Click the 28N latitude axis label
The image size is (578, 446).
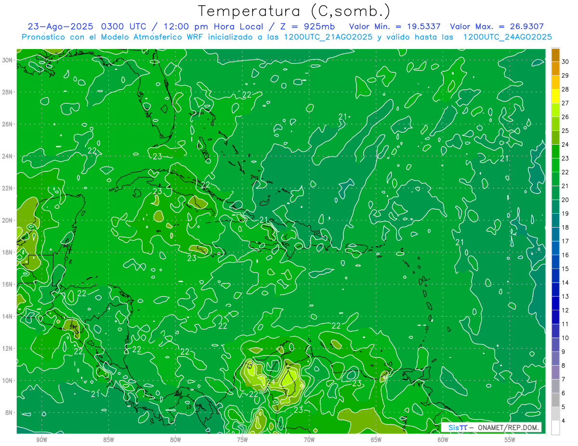click(8, 92)
